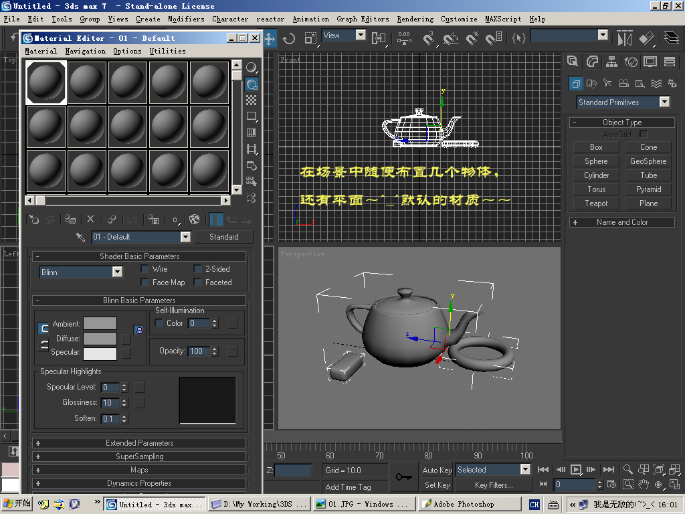685x514 pixels.
Task: Click the Ambient color swatch
Action: 100,323
